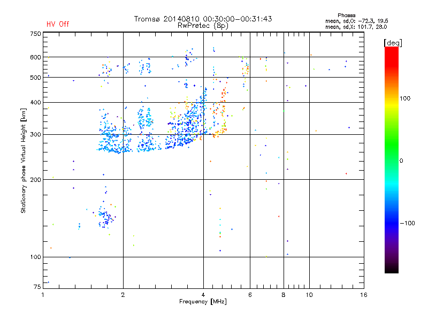The width and height of the screenshot is (428, 321).
Task: Click y-axis tick label '100'
Action: coord(35,257)
